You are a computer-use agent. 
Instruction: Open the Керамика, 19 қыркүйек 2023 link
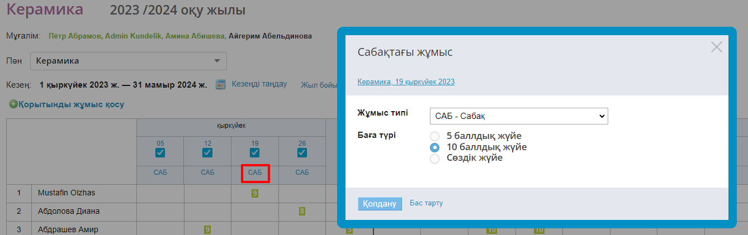point(406,81)
